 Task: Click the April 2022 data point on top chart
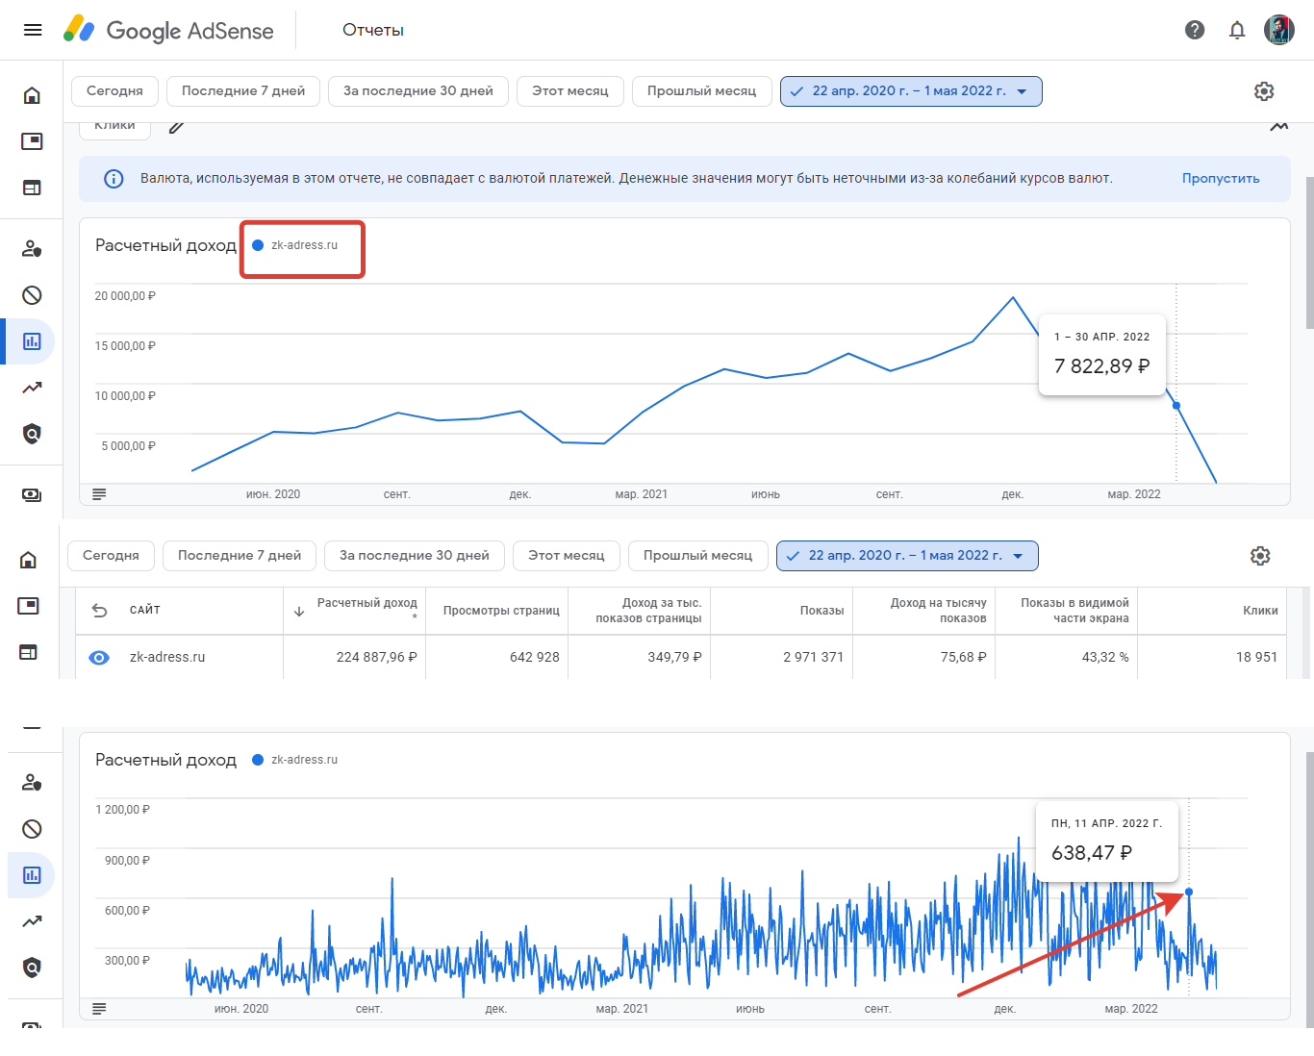click(x=1176, y=406)
